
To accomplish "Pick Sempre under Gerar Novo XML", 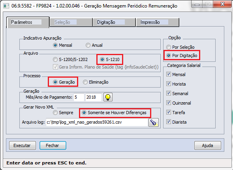I will click(63, 113).
